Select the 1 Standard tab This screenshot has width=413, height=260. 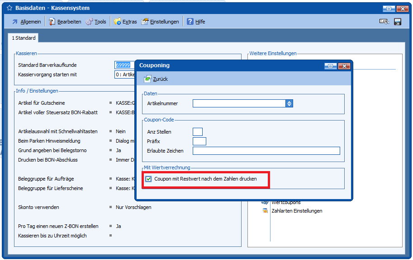[x=24, y=38]
